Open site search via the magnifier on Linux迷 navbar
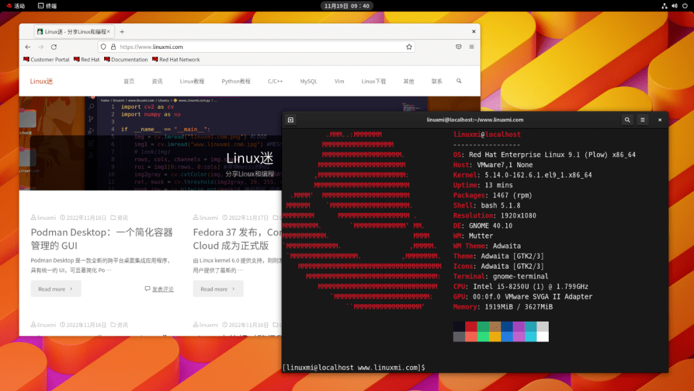 (458, 82)
